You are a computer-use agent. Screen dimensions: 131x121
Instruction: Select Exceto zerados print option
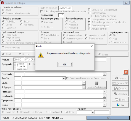click(86, 39)
